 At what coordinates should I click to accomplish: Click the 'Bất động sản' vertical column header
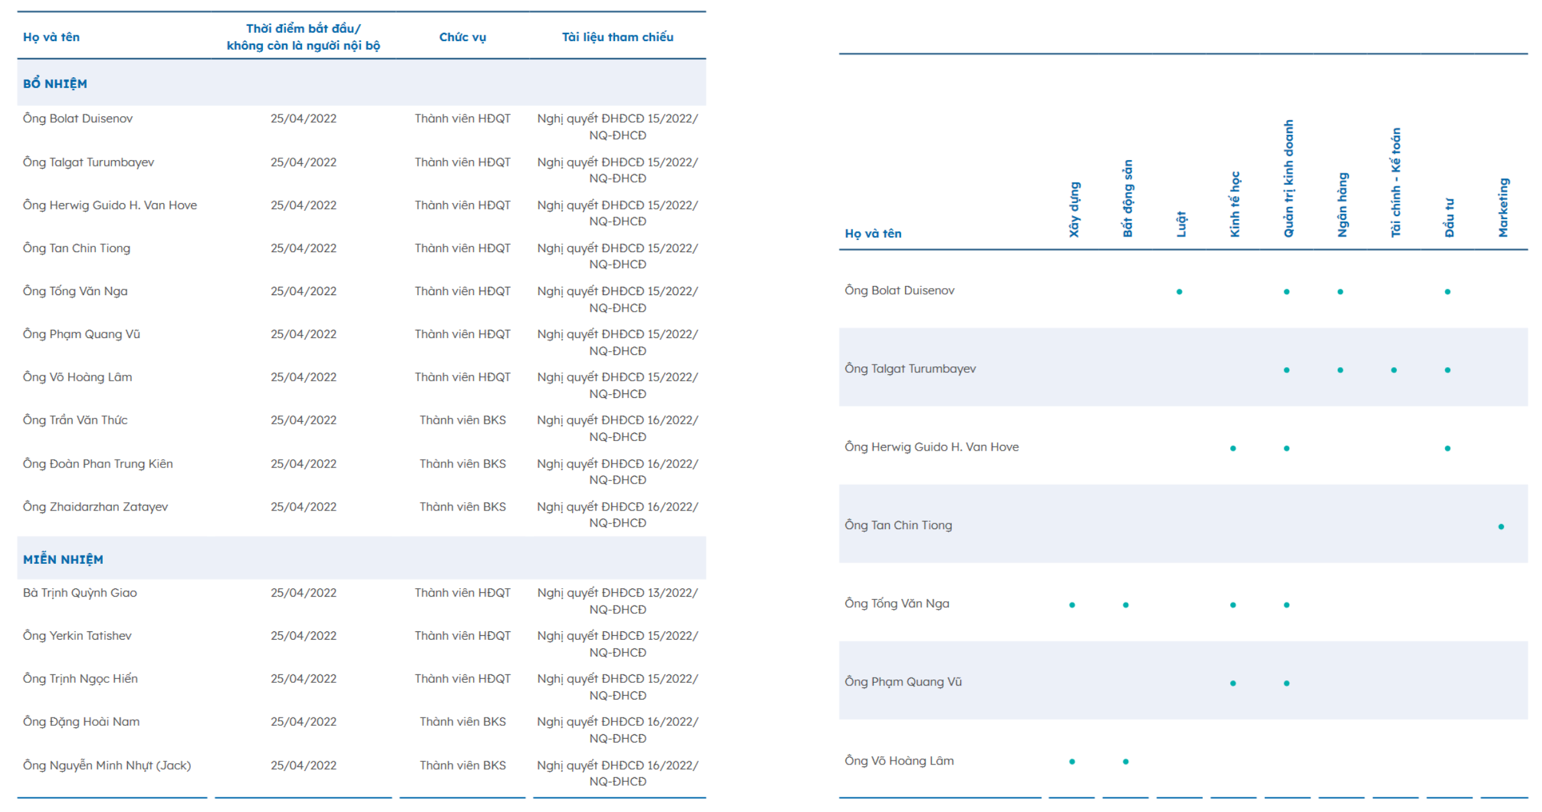click(1127, 199)
